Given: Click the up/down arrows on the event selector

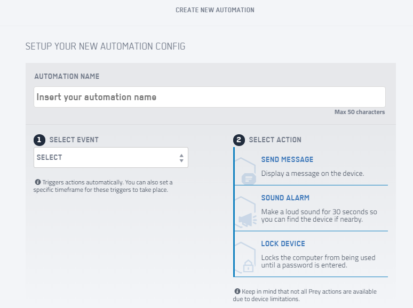Looking at the screenshot, I should pyautogui.click(x=181, y=158).
